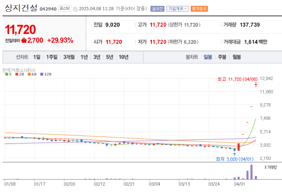
Task: Click the calendar clock icon beside the date
Action: click(75, 9)
